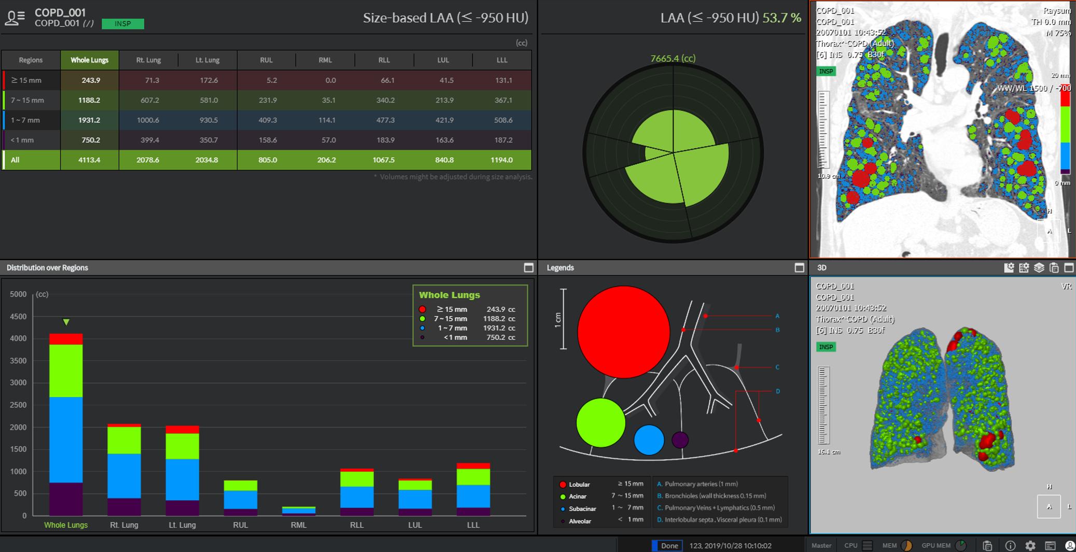Click the layers icon in 3D panel
This screenshot has width=1076, height=552.
pos(1039,268)
